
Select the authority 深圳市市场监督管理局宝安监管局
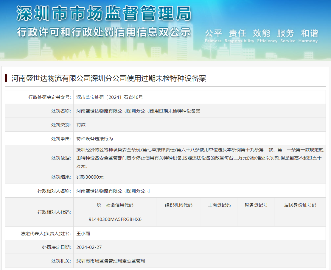click(x=111, y=261)
